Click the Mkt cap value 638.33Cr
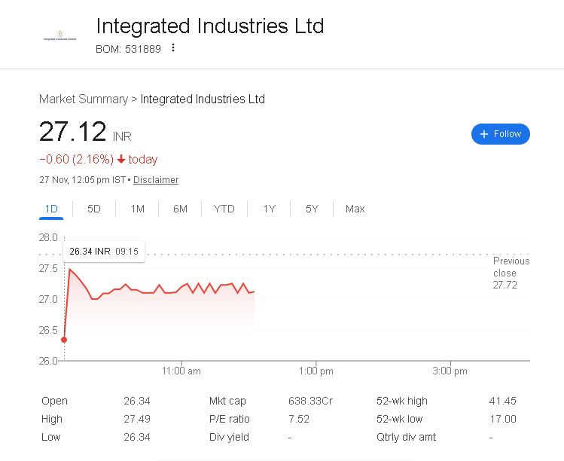 [x=310, y=401]
